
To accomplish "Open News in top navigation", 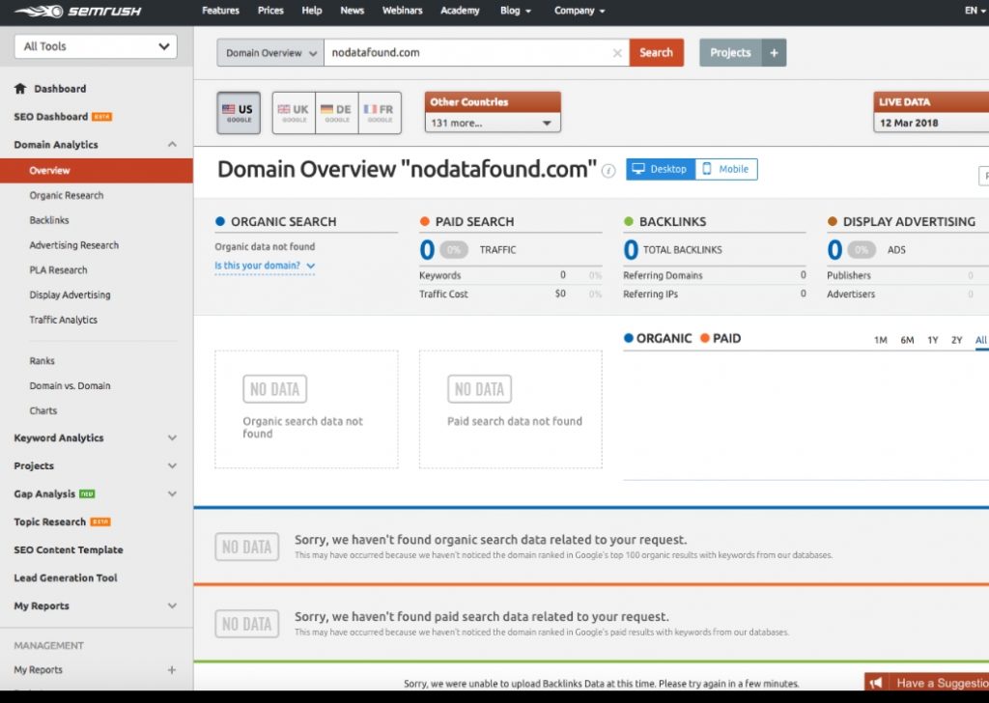I will (352, 11).
